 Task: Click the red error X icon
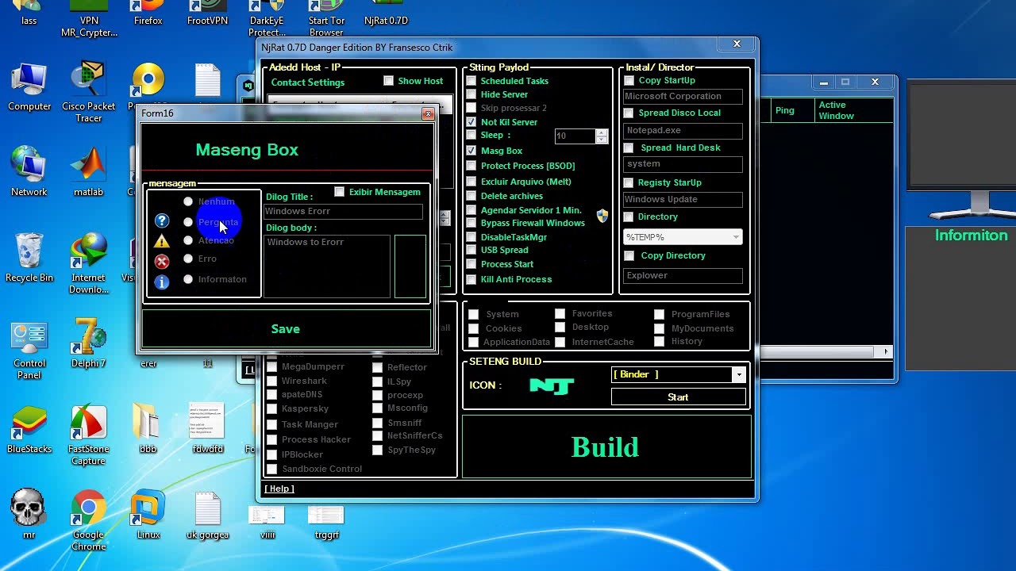point(162,261)
